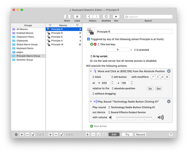Select the Principle W macro
188x153 pixels.
[x=64, y=44]
